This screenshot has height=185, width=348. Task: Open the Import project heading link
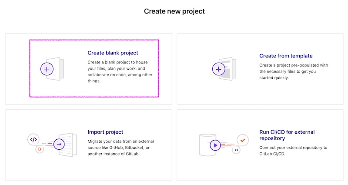tap(105, 132)
